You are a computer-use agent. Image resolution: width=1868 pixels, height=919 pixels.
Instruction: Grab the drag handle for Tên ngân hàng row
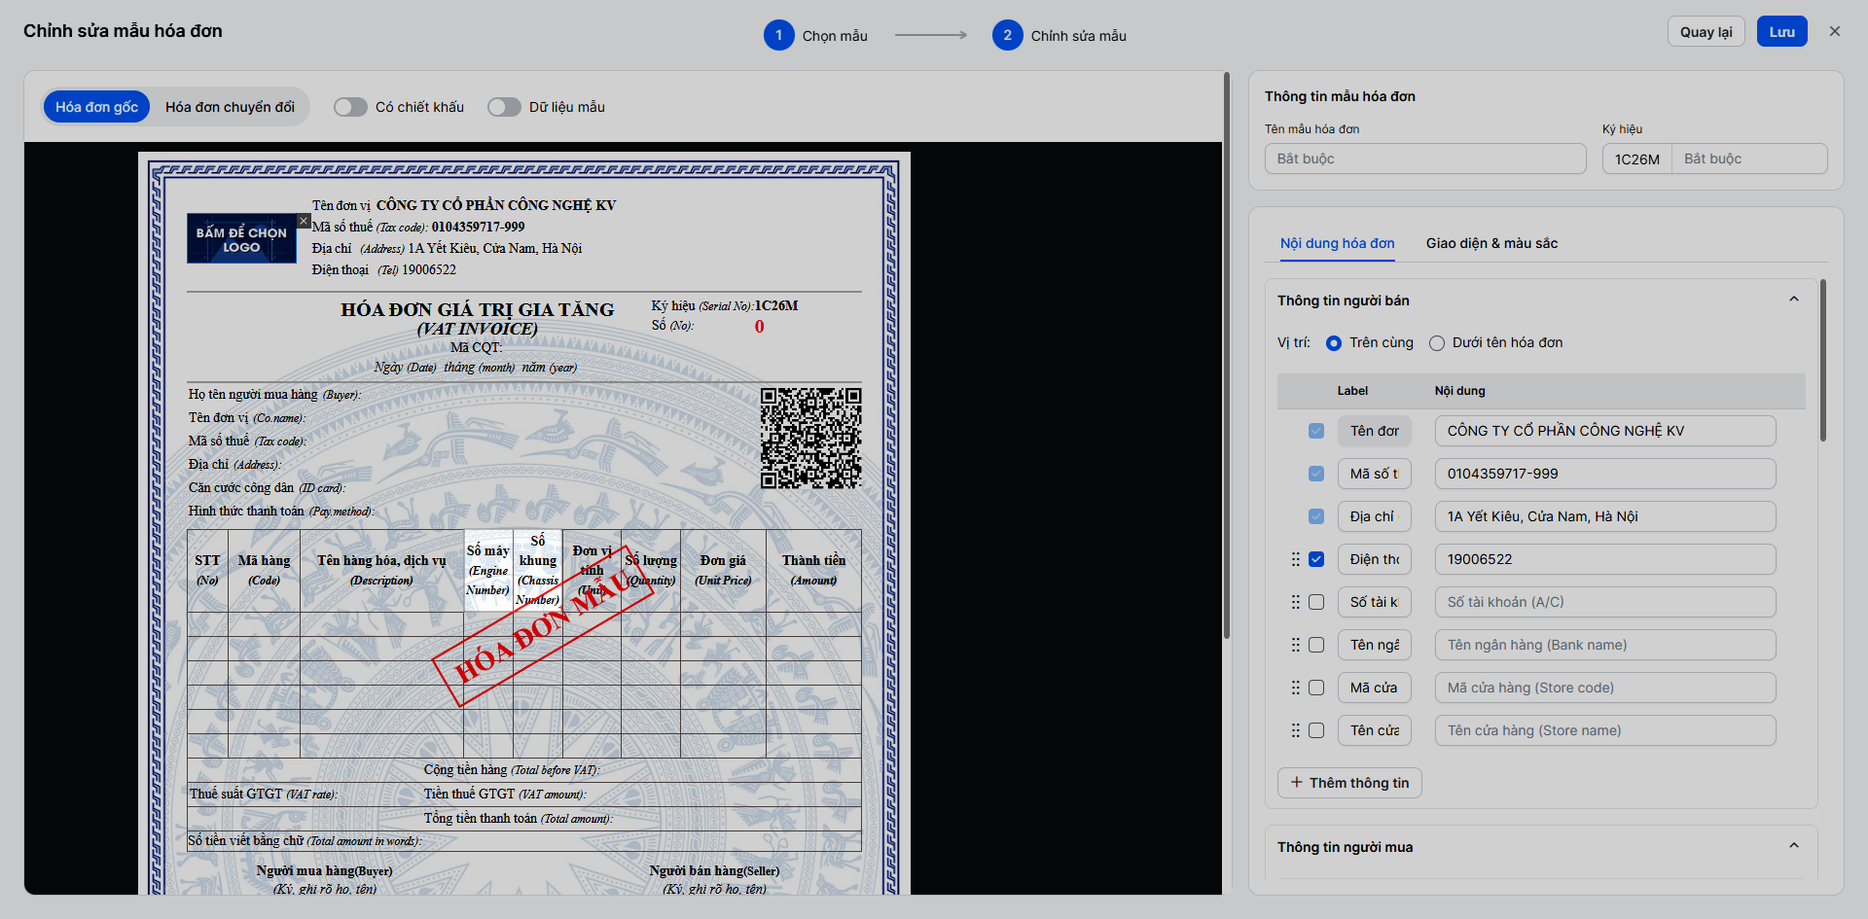[x=1295, y=645]
